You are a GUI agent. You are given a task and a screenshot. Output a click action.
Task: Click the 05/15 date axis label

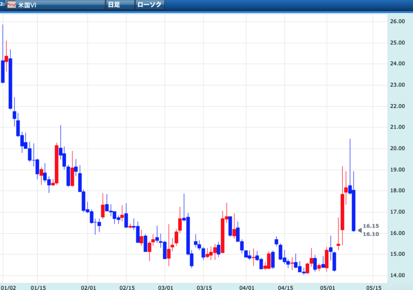(374, 287)
